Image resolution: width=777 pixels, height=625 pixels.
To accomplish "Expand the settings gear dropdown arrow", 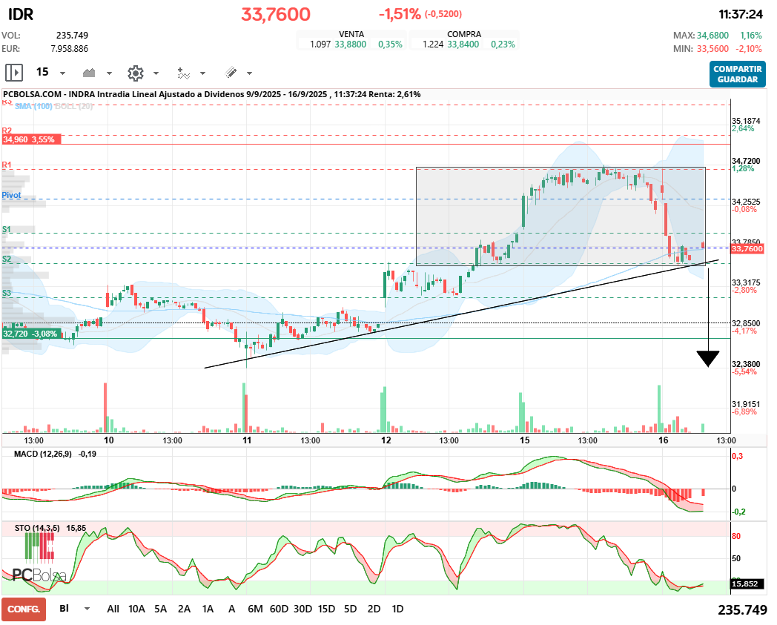I will [x=156, y=73].
